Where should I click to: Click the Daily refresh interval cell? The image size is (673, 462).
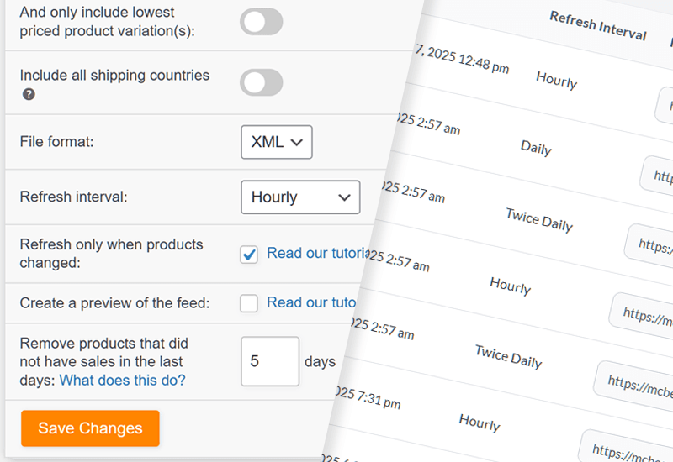tap(535, 148)
